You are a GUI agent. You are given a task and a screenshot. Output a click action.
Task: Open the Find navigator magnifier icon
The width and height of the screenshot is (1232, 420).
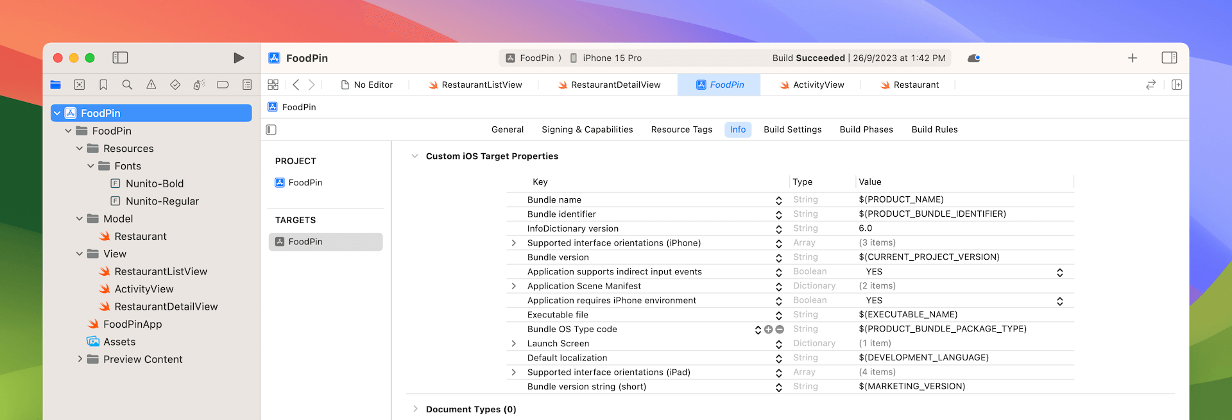click(x=127, y=85)
